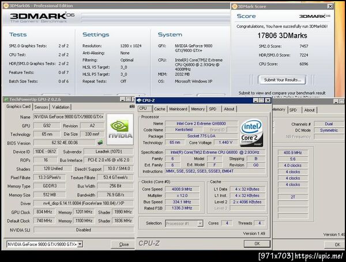Click the Bus Speed value 334.1 MHz
346x262 pixels.
[182, 201]
